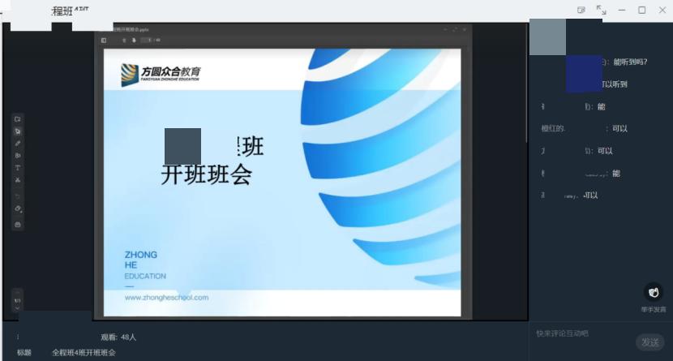Go to previous slide with up arrow
The height and width of the screenshot is (361, 673).
pyautogui.click(x=124, y=41)
